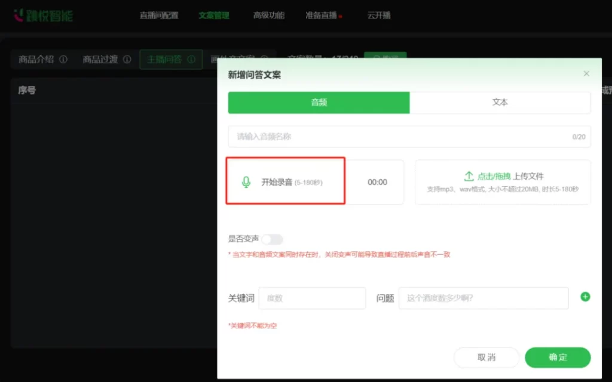The height and width of the screenshot is (382, 612).
Task: Click the 新增问答文案 dialog title
Action: point(255,75)
